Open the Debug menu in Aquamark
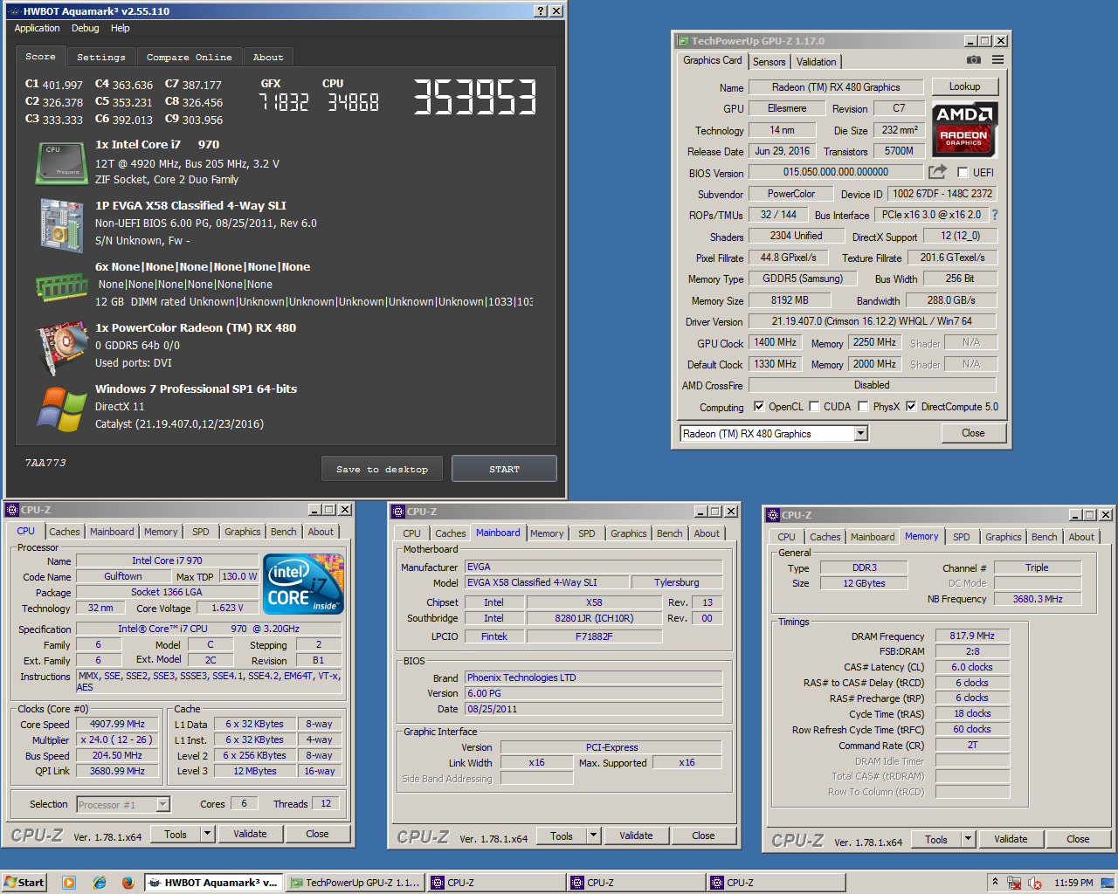This screenshot has height=894, width=1118. tap(85, 28)
